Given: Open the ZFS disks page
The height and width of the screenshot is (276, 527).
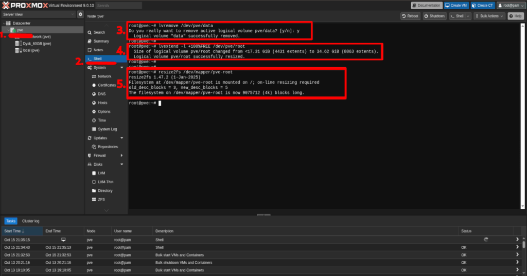Looking at the screenshot, I should click(101, 199).
